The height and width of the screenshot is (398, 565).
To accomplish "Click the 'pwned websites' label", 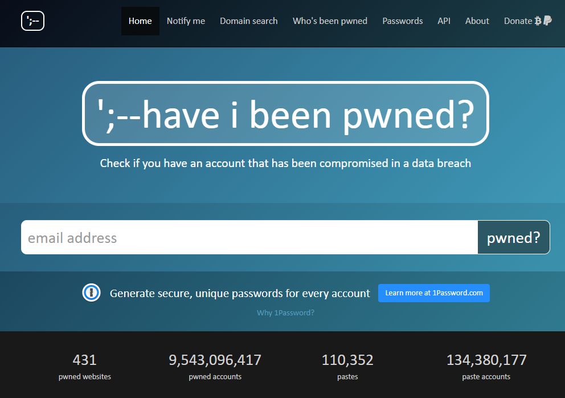I will (85, 377).
